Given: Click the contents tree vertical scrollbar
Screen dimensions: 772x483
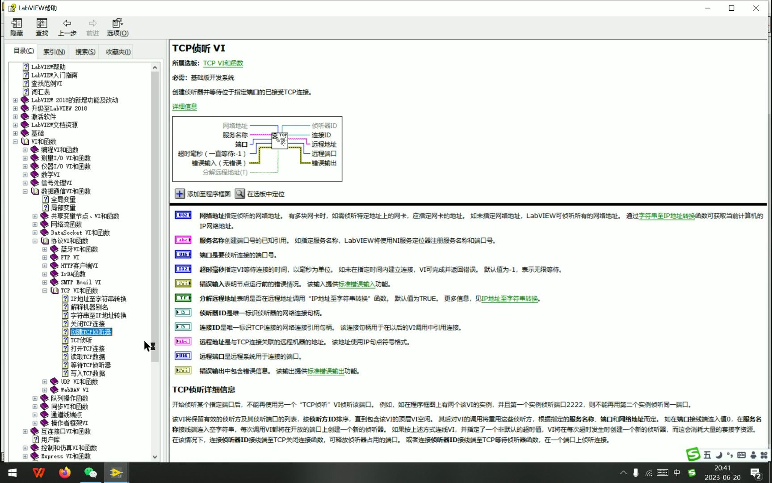Looking at the screenshot, I should tap(155, 216).
